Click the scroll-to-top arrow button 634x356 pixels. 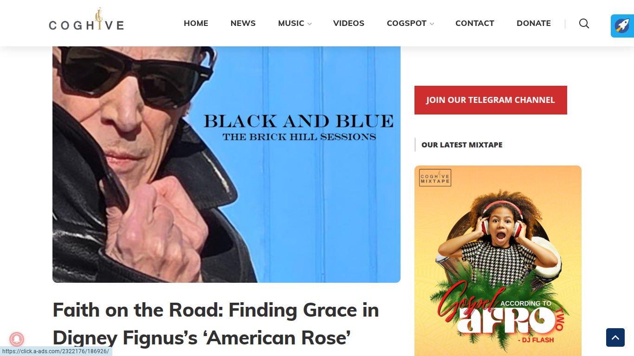click(x=615, y=337)
